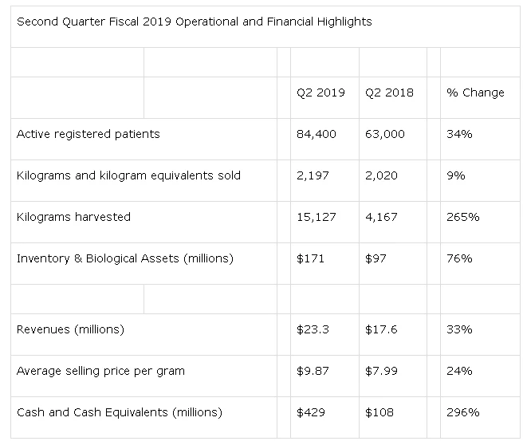Viewport: 523px width, 445px height.
Task: Select the 'Q2 2018' column header
Action: click(x=389, y=93)
